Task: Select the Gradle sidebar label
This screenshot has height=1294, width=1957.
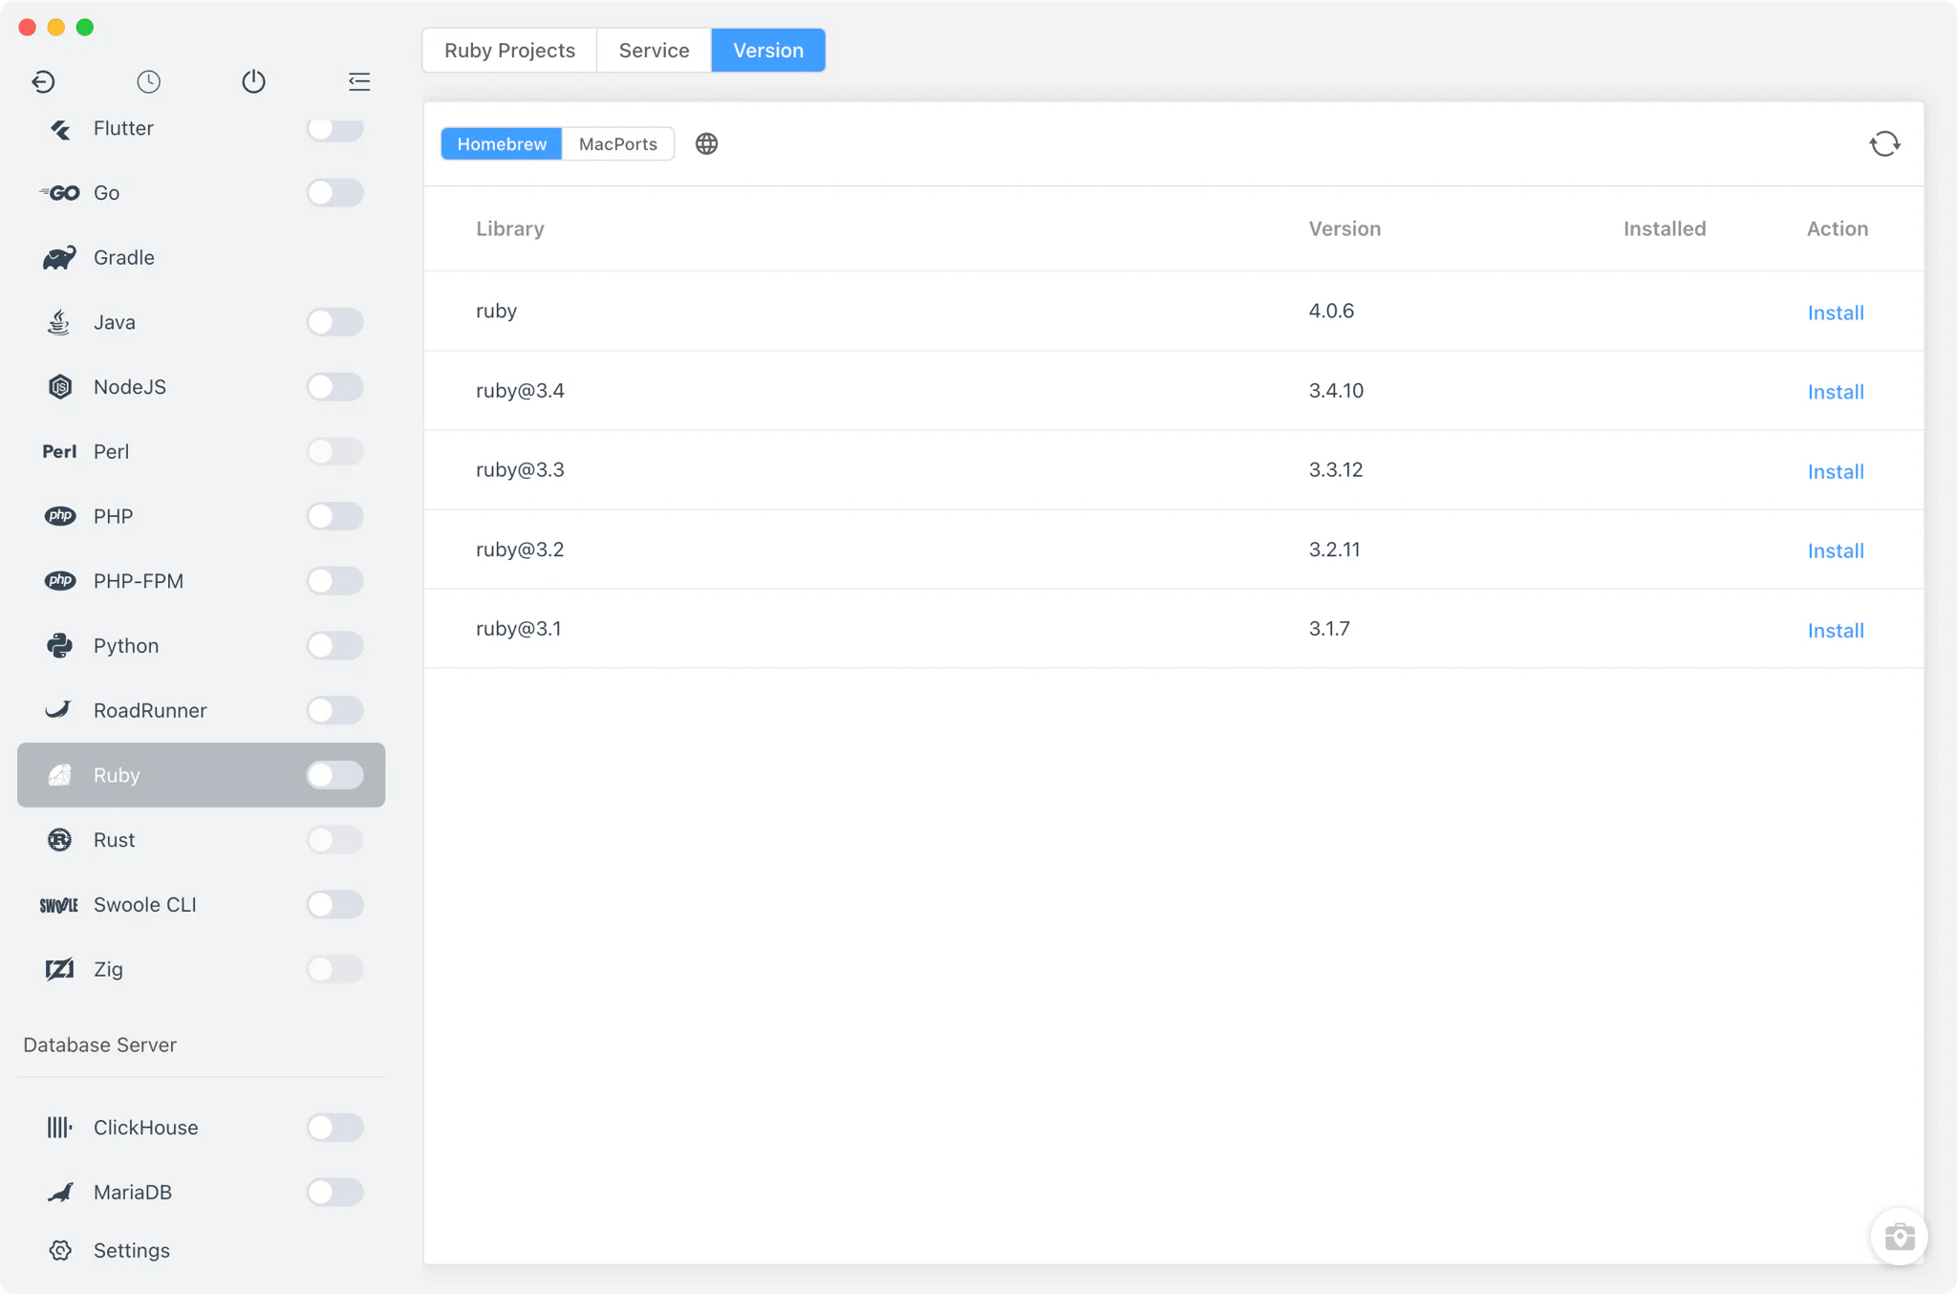Action: [x=124, y=257]
